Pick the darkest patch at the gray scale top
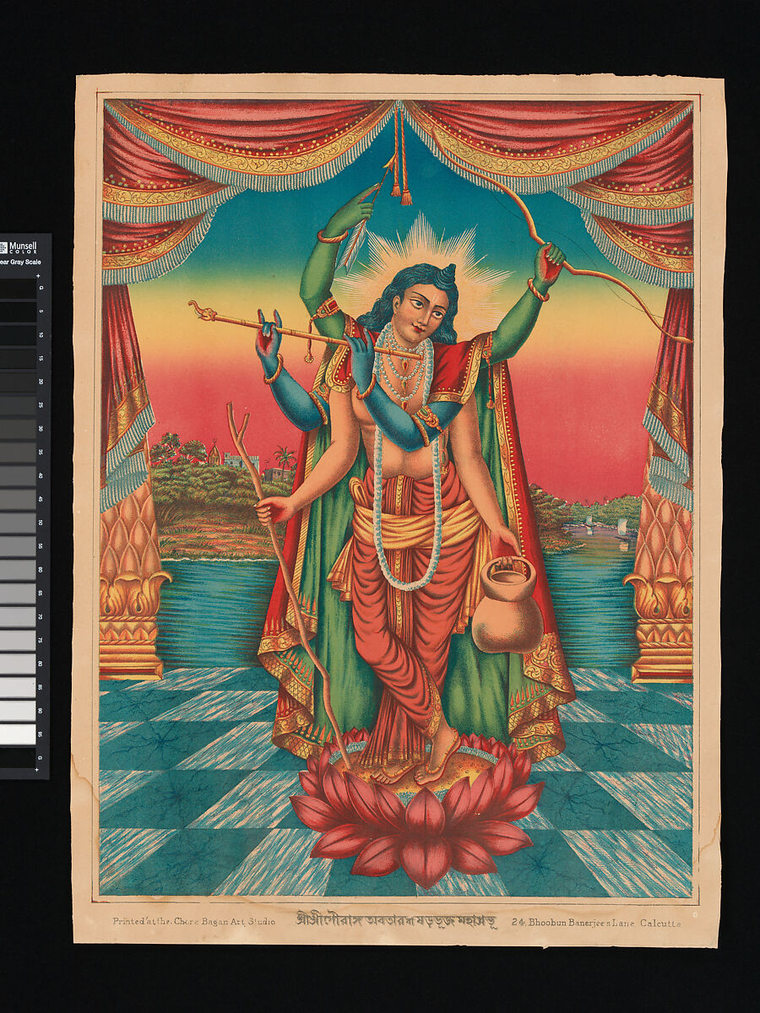This screenshot has height=1013, width=760. pos(20,290)
